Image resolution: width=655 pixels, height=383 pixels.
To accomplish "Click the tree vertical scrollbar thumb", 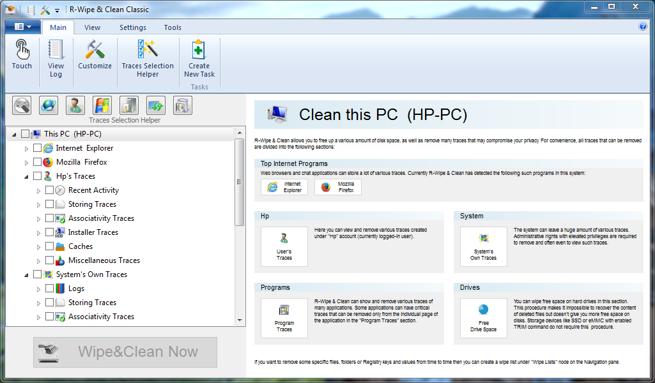I will tap(240, 182).
